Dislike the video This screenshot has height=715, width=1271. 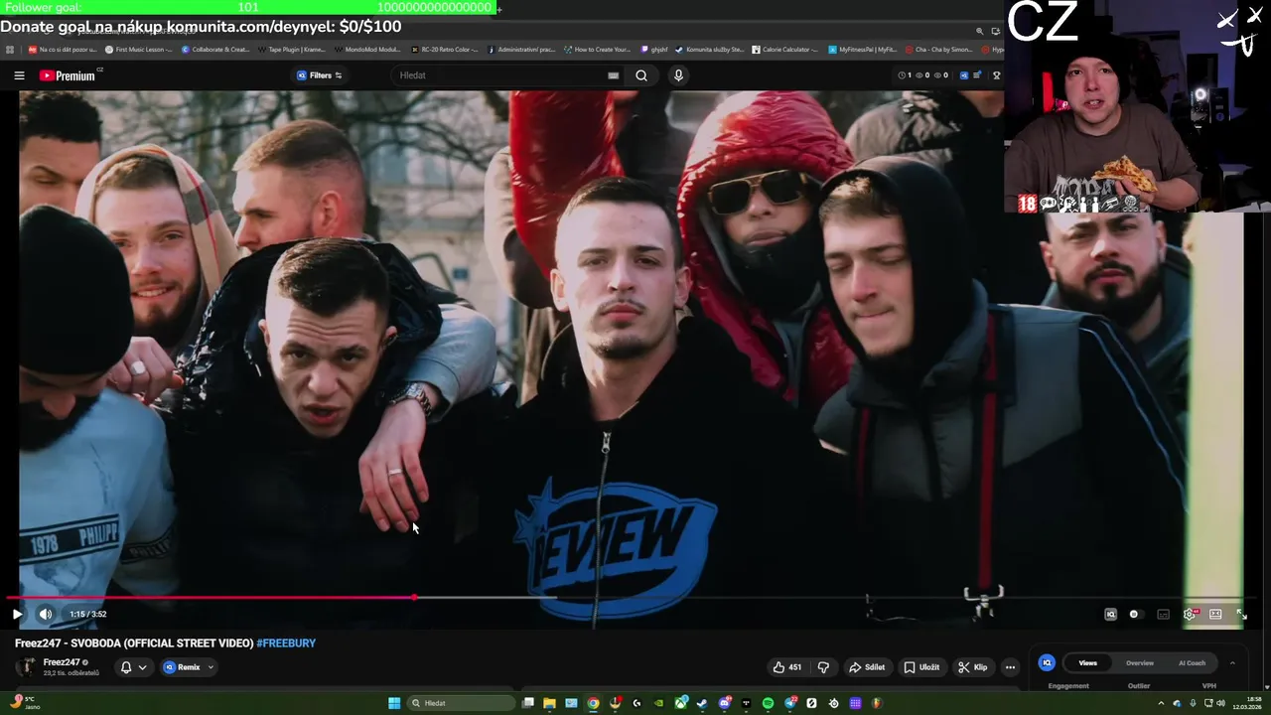[823, 667]
